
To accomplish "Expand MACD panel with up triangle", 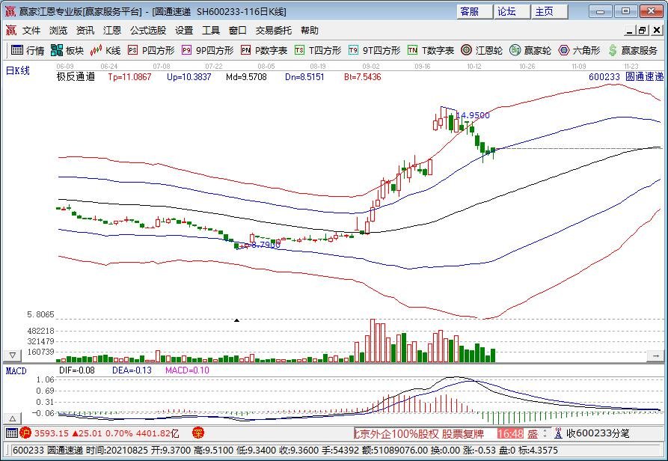I will (13, 418).
